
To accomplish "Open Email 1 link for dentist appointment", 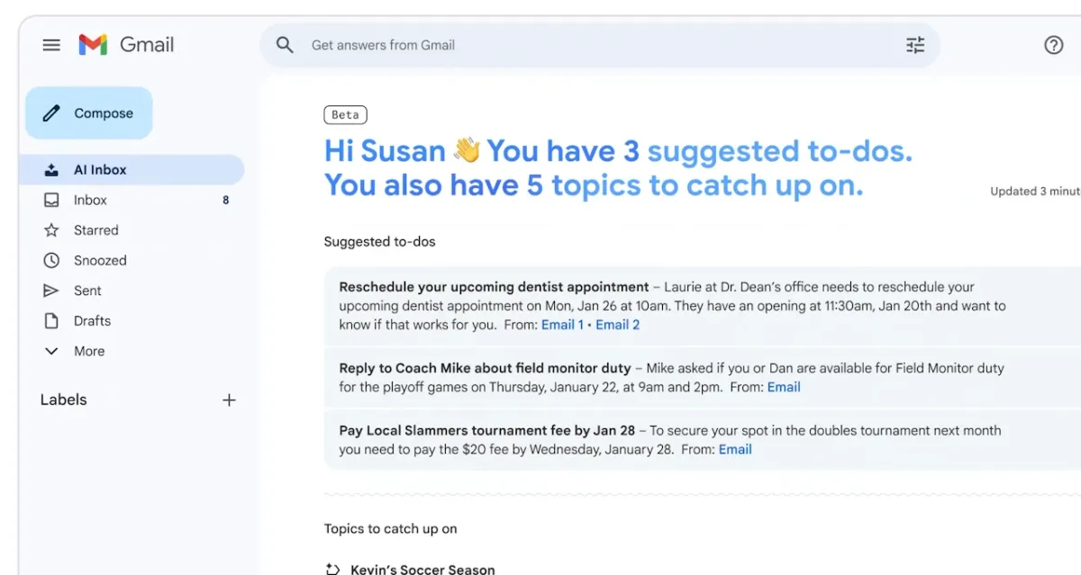I will (x=562, y=325).
